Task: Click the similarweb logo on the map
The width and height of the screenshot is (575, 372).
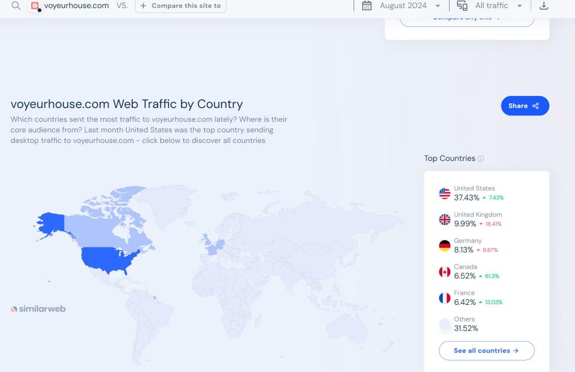Action: tap(38, 309)
